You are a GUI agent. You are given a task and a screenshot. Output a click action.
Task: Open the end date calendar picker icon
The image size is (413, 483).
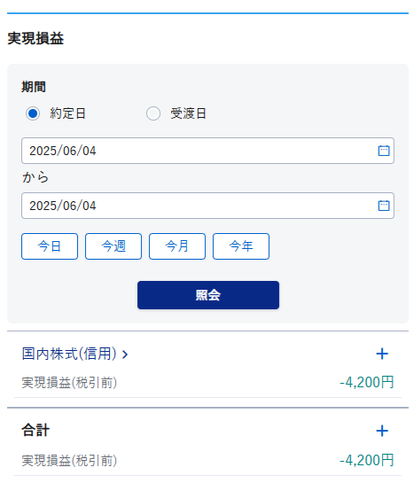coord(384,206)
